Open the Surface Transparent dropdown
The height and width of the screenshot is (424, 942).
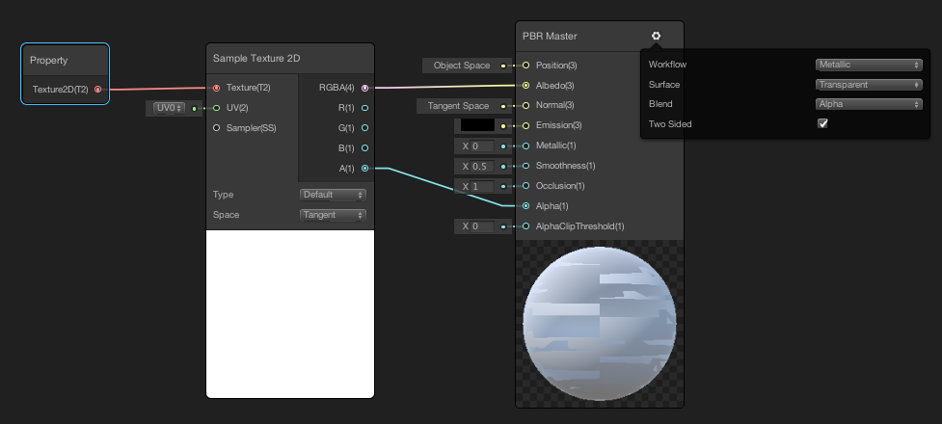(x=869, y=85)
